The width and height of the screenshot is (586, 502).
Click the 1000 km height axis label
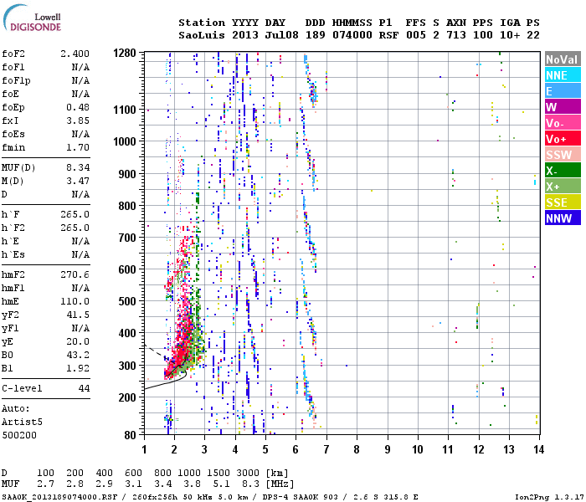125,141
